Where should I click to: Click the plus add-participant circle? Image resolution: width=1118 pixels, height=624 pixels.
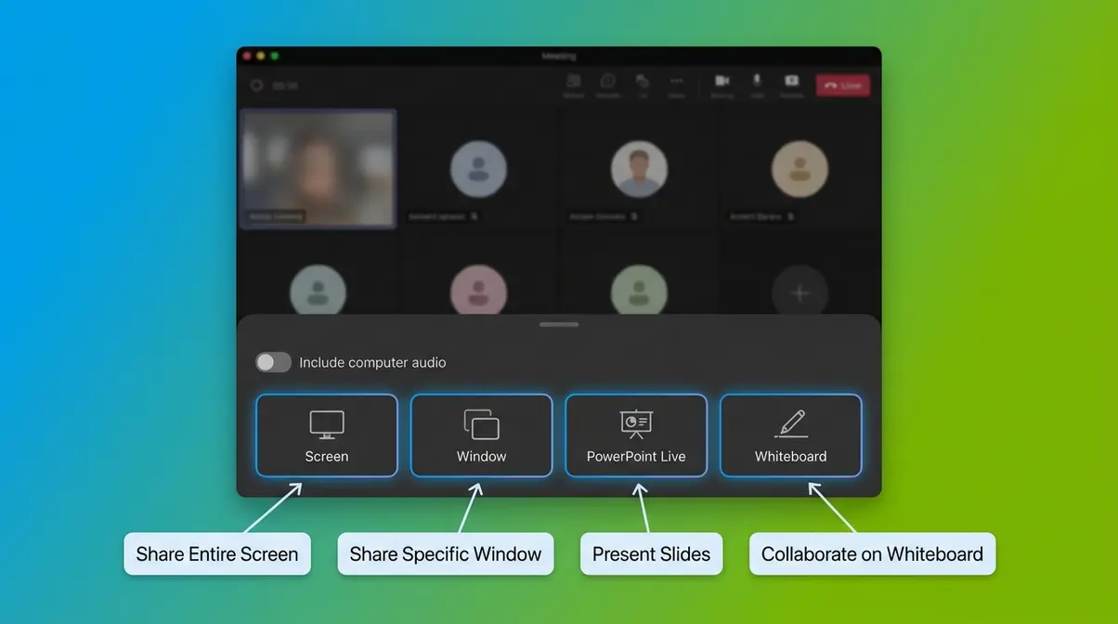(x=799, y=293)
